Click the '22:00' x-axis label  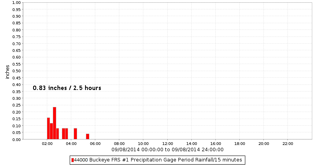click(x=288, y=144)
